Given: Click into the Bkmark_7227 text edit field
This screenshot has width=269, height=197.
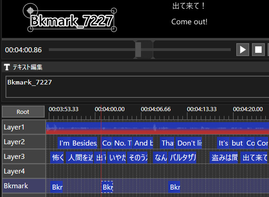Looking at the screenshot, I should 137,87.
